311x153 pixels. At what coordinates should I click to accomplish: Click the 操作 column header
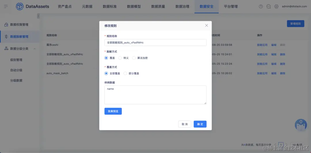tap(260, 35)
